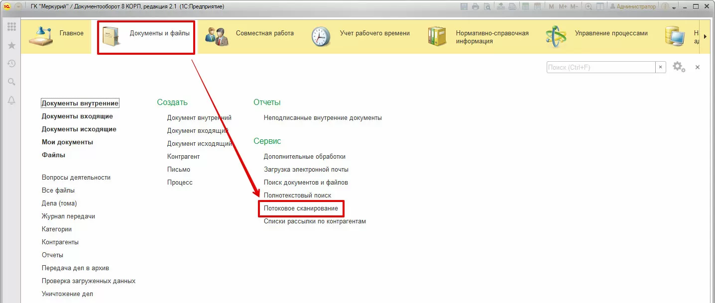This screenshot has height=303, width=715.
Task: Switch to Учет рабочего времени section
Action: [361, 37]
